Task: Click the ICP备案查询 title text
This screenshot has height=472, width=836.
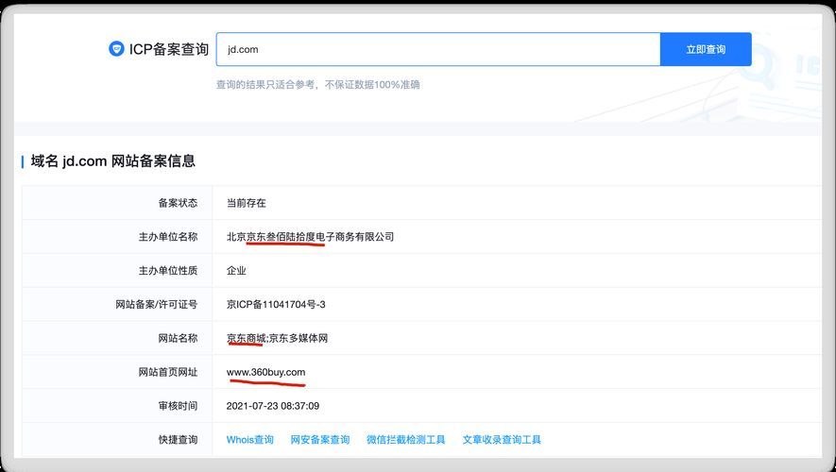Action: (x=168, y=49)
